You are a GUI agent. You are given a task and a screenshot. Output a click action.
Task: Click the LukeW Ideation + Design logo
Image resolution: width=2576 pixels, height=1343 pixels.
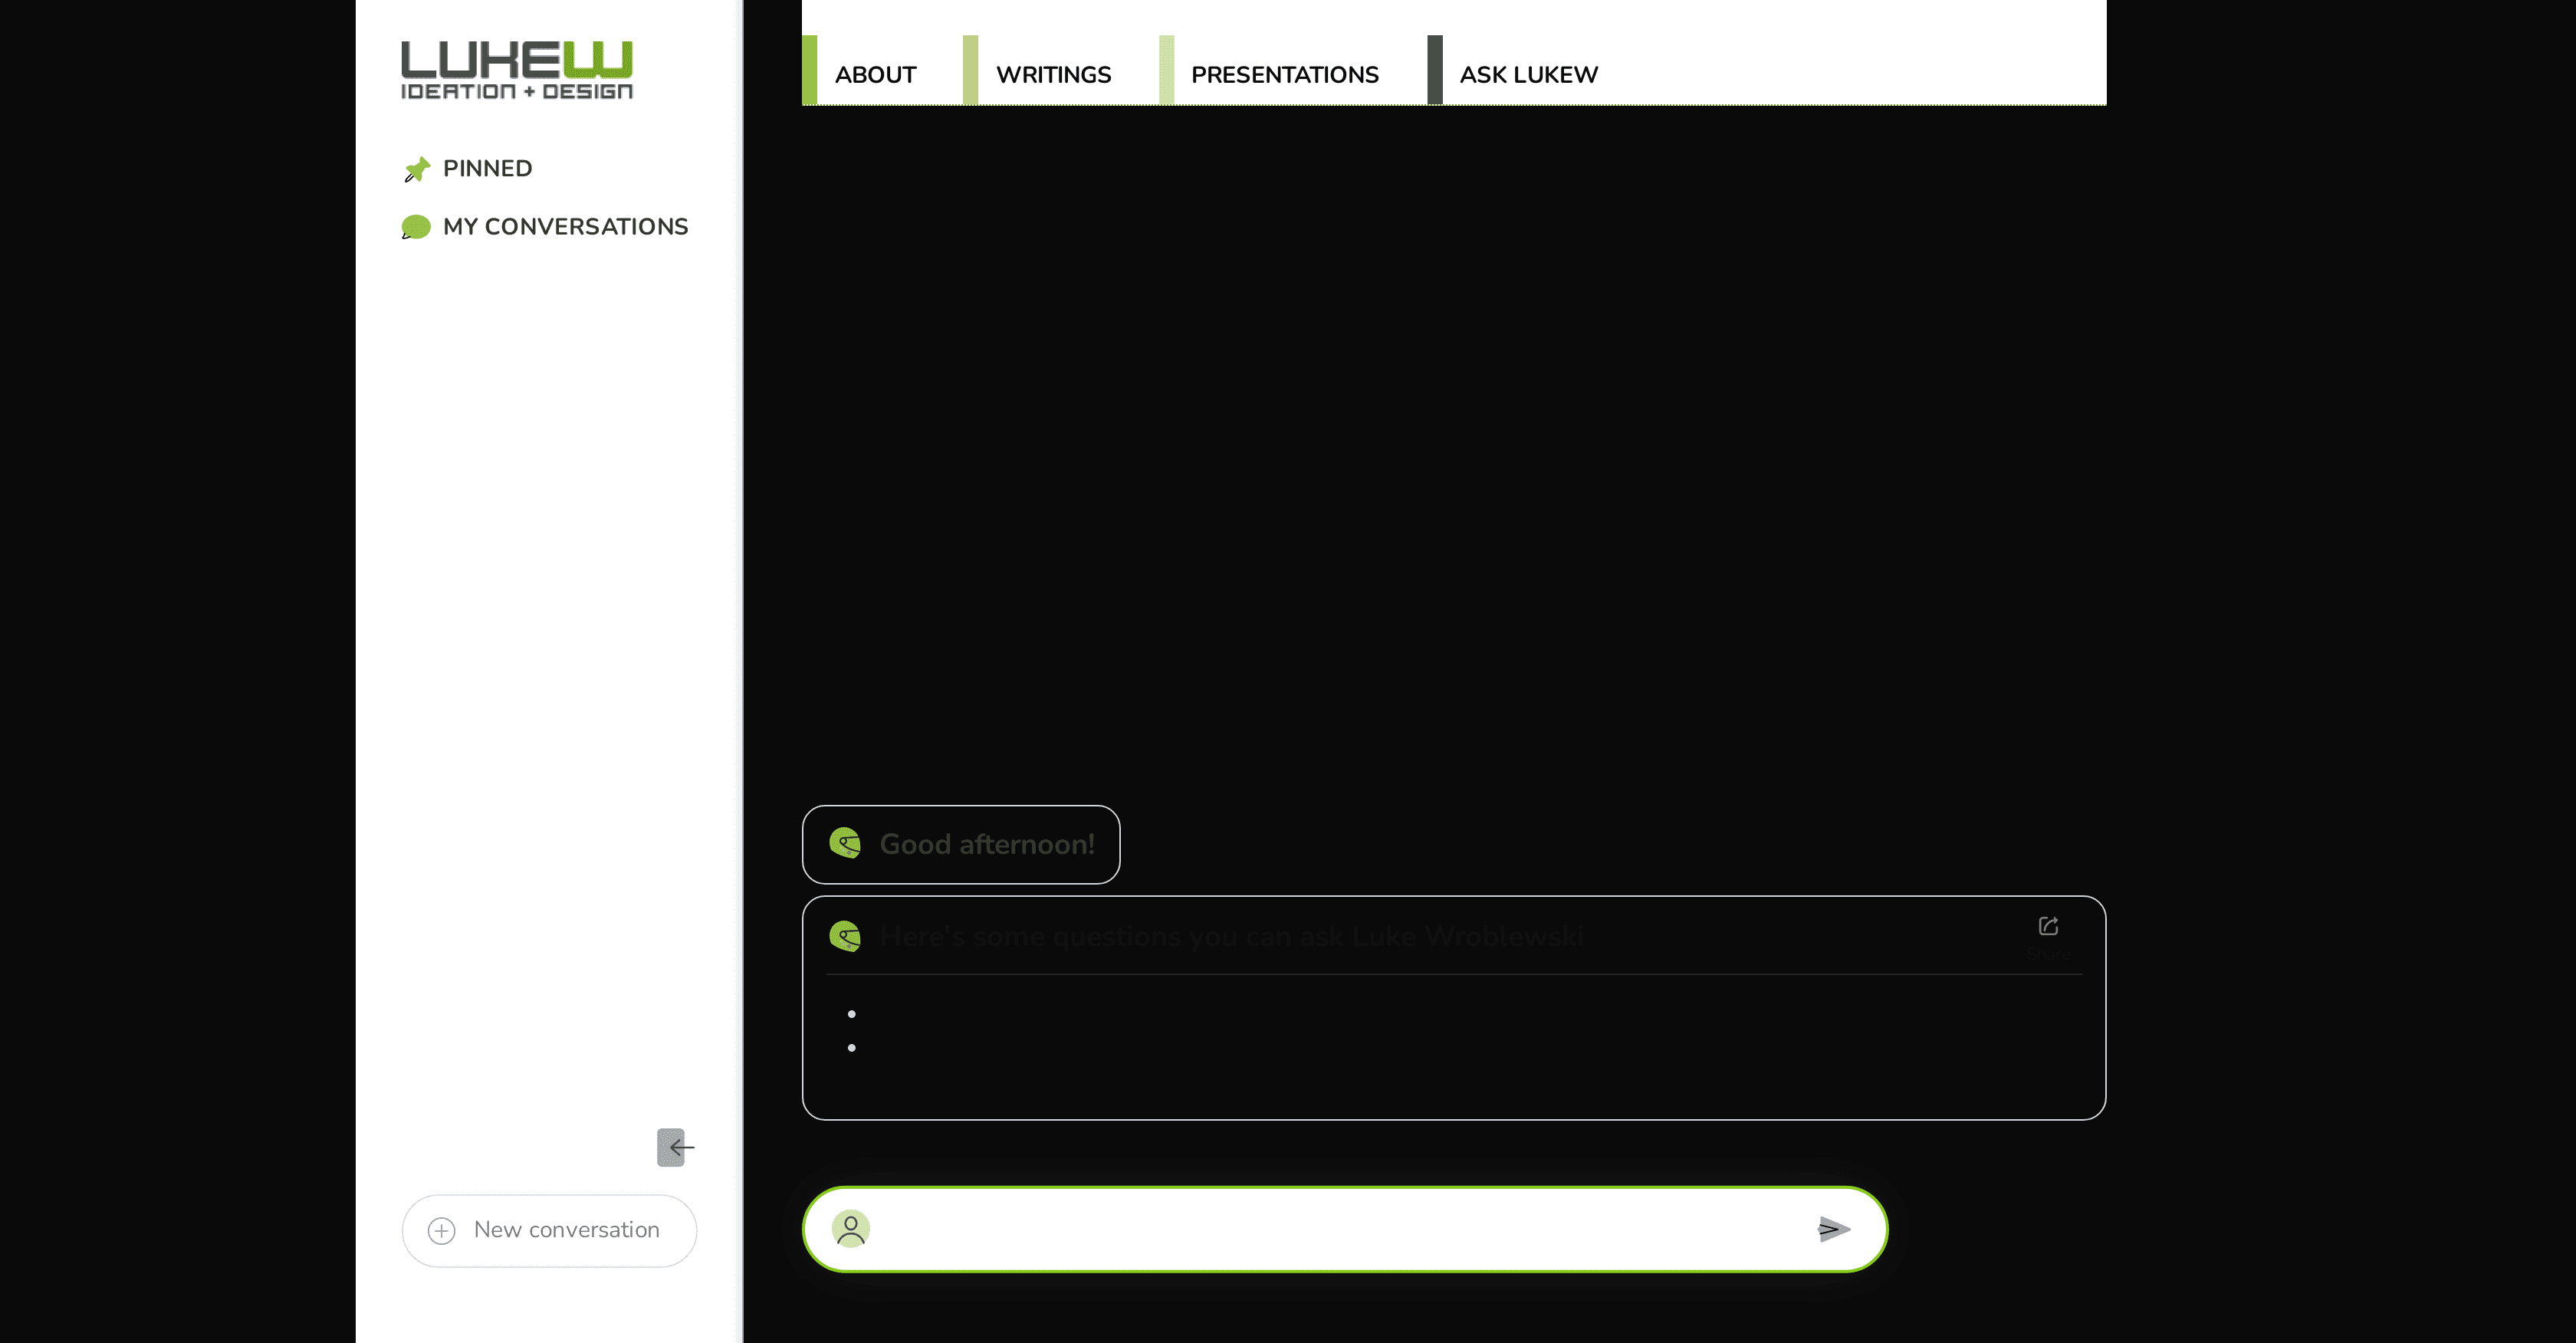(516, 70)
